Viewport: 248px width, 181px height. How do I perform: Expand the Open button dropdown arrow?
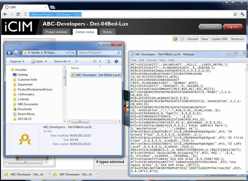[x=46, y=61]
